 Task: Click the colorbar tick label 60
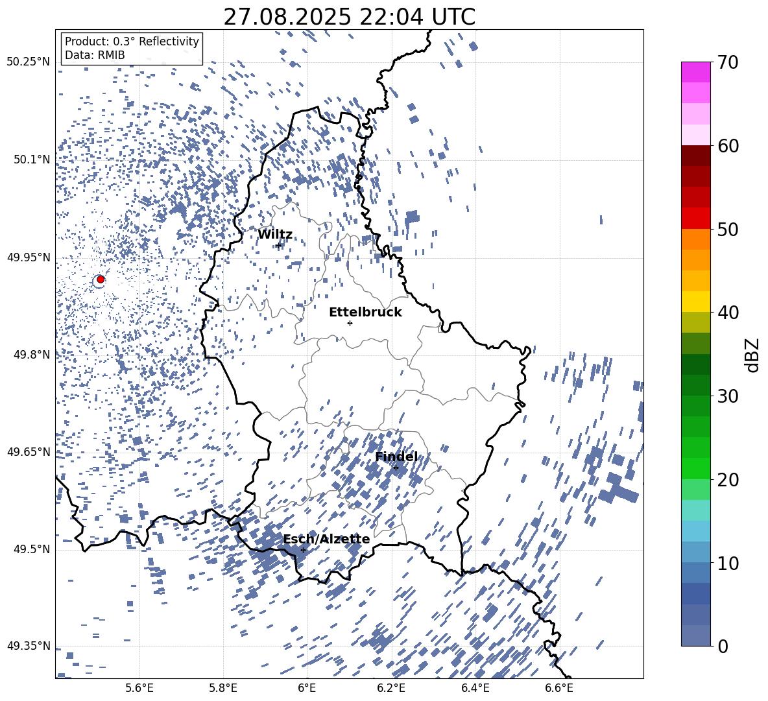[728, 146]
